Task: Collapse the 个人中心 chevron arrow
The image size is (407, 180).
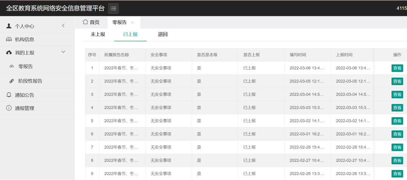Action: click(x=63, y=26)
